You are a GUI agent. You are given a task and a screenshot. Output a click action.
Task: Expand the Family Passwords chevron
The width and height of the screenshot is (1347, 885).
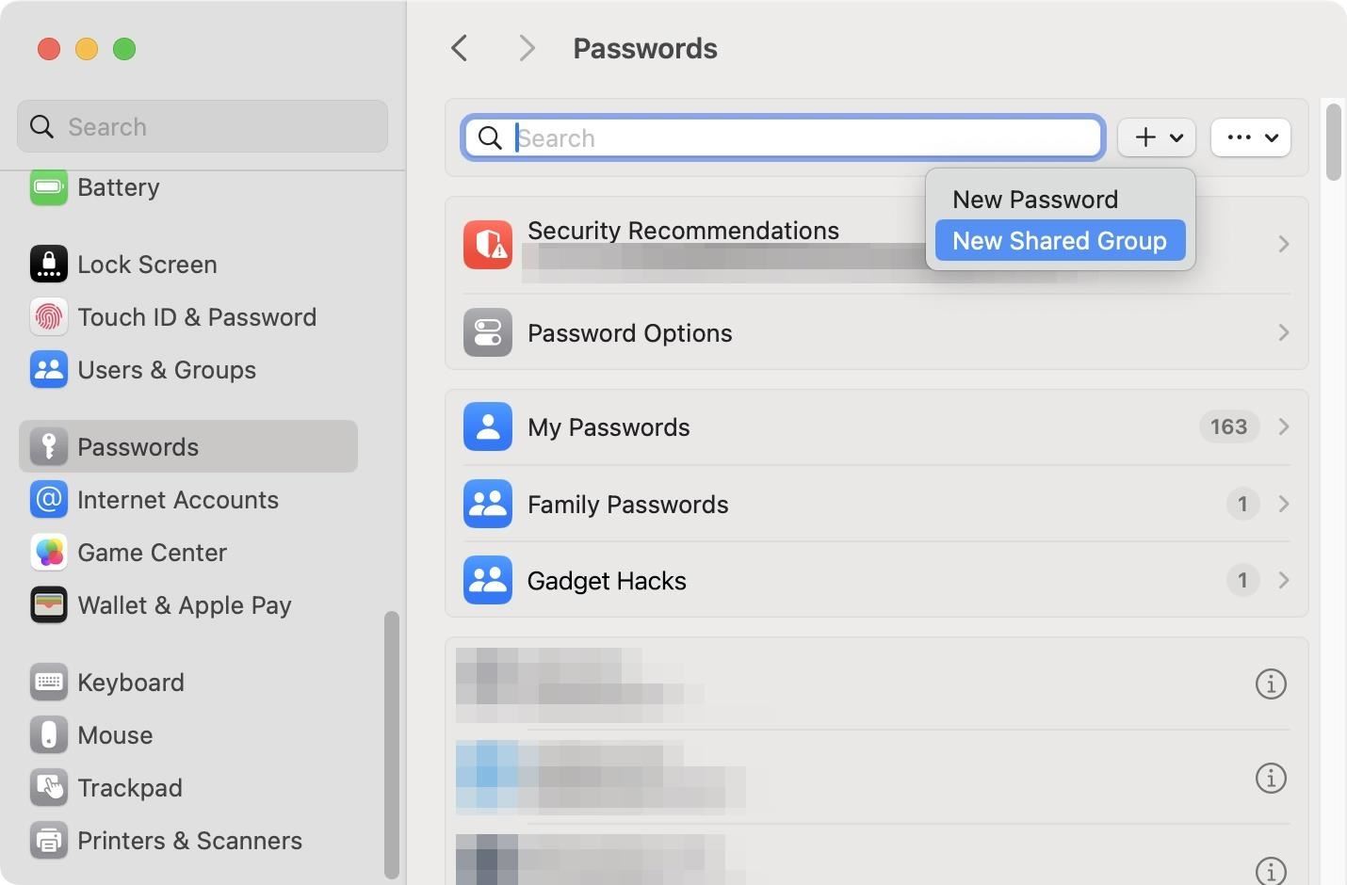click(x=1283, y=504)
